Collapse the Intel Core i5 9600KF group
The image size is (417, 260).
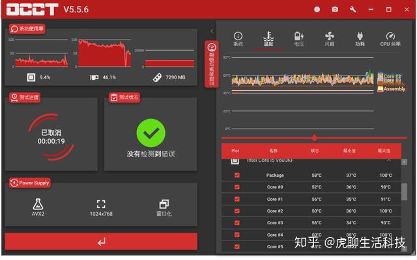[x=388, y=160]
